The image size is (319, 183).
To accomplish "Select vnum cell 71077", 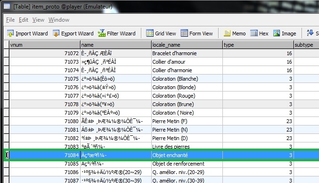I will 45,96.
